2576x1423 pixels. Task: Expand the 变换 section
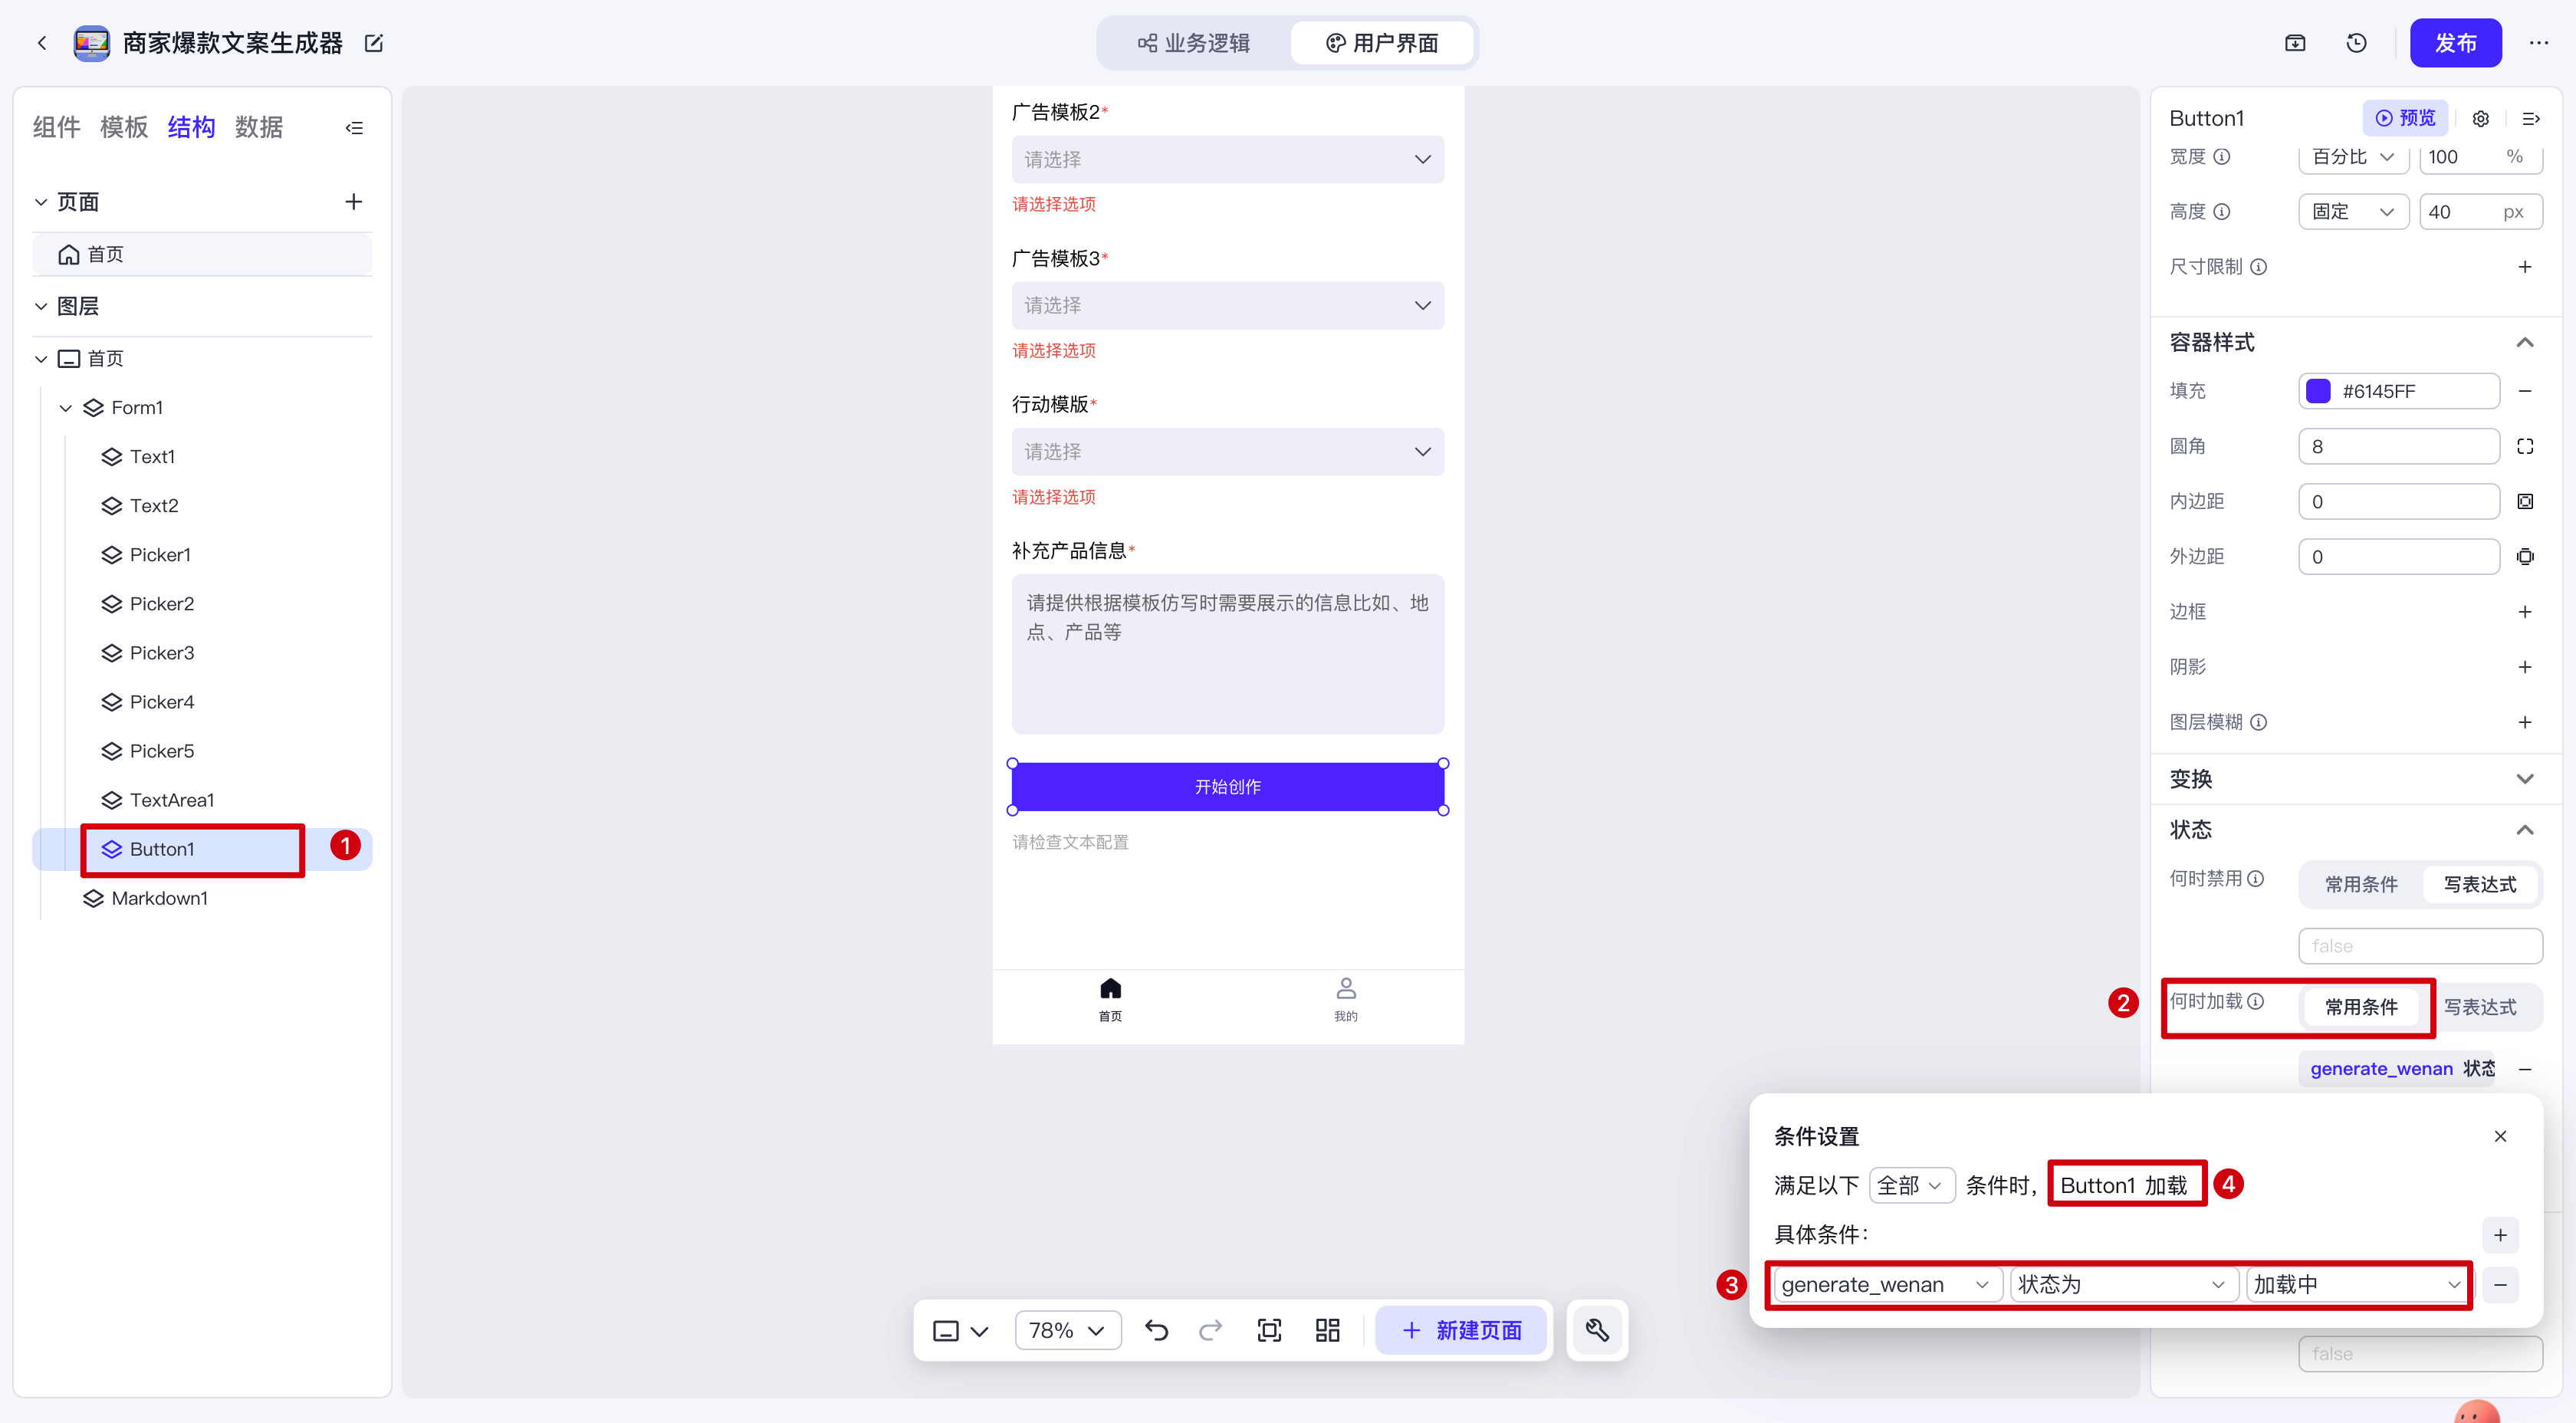[2525, 779]
